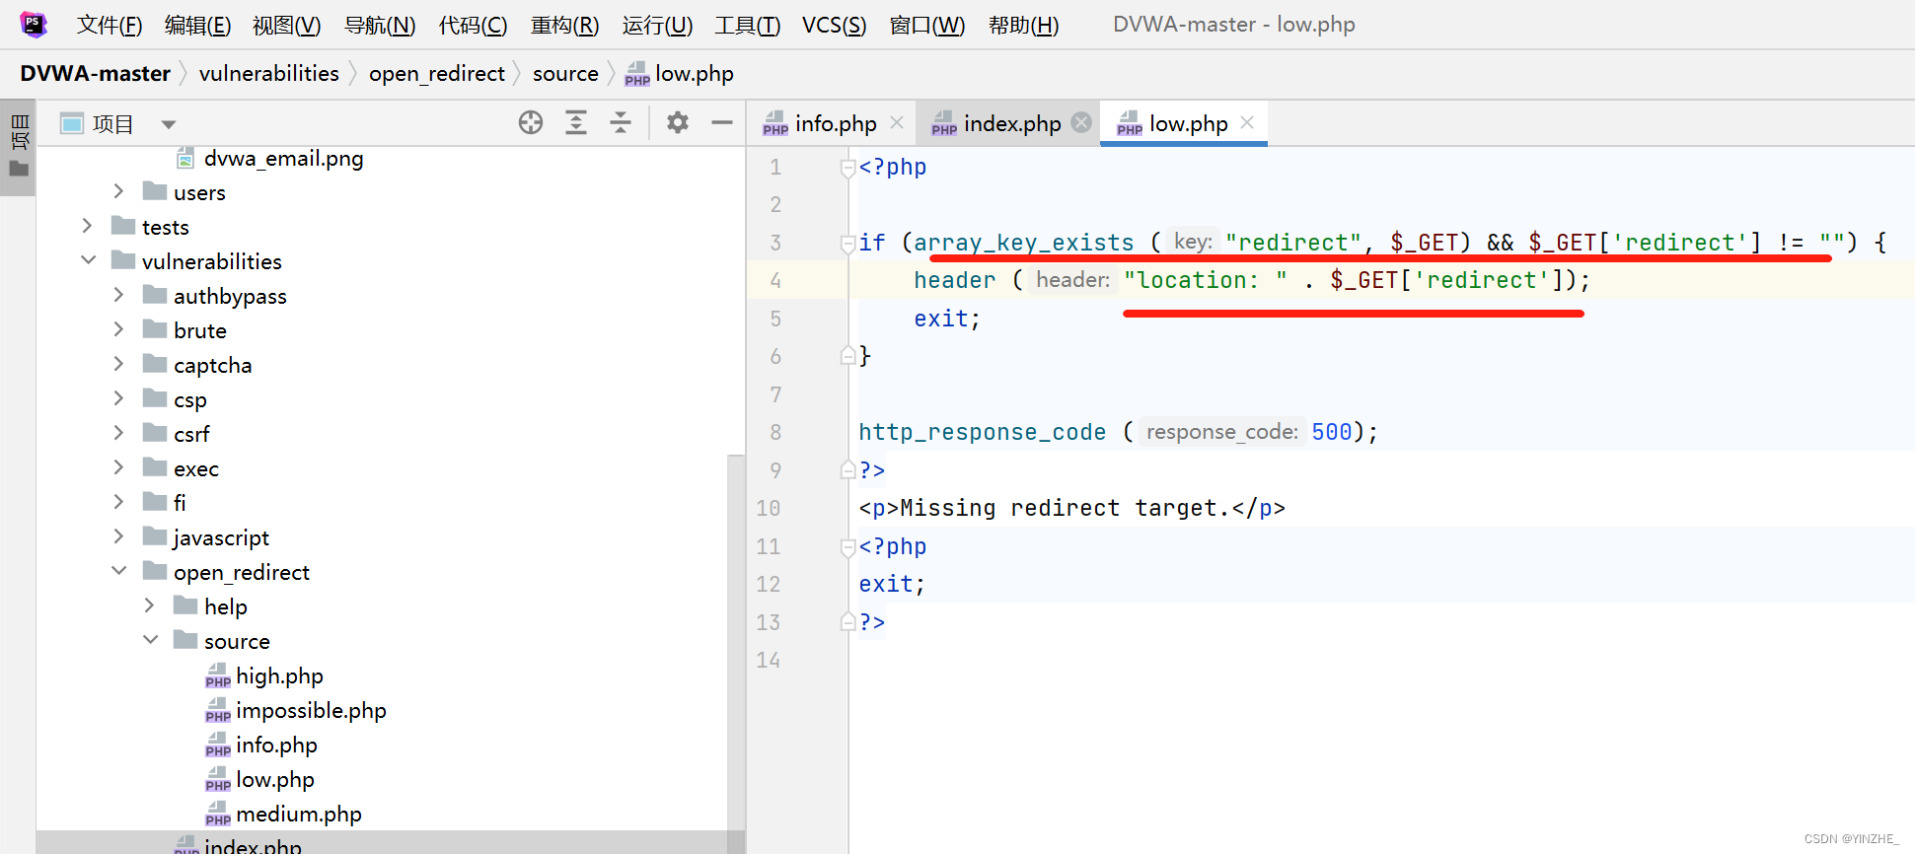Image resolution: width=1915 pixels, height=854 pixels.
Task: Click the PHP icon in the low.php breadcrumb
Action: (x=637, y=74)
